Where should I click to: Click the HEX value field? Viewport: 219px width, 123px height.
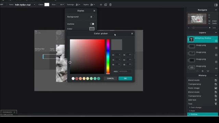[x=125, y=71]
